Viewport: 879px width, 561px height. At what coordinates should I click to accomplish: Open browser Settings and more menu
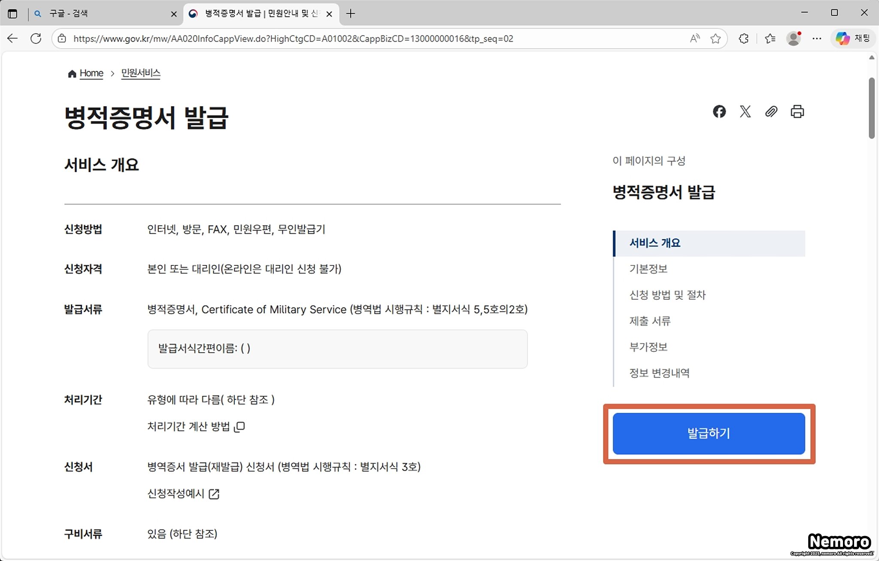tap(817, 39)
